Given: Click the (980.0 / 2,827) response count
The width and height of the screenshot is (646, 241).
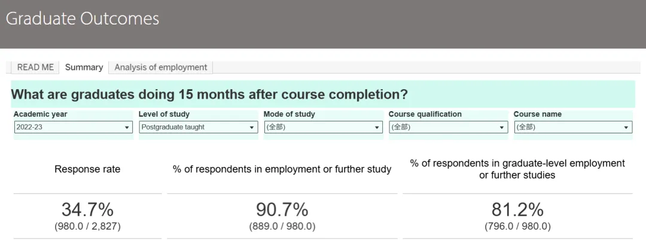Looking at the screenshot, I should pos(87,227).
